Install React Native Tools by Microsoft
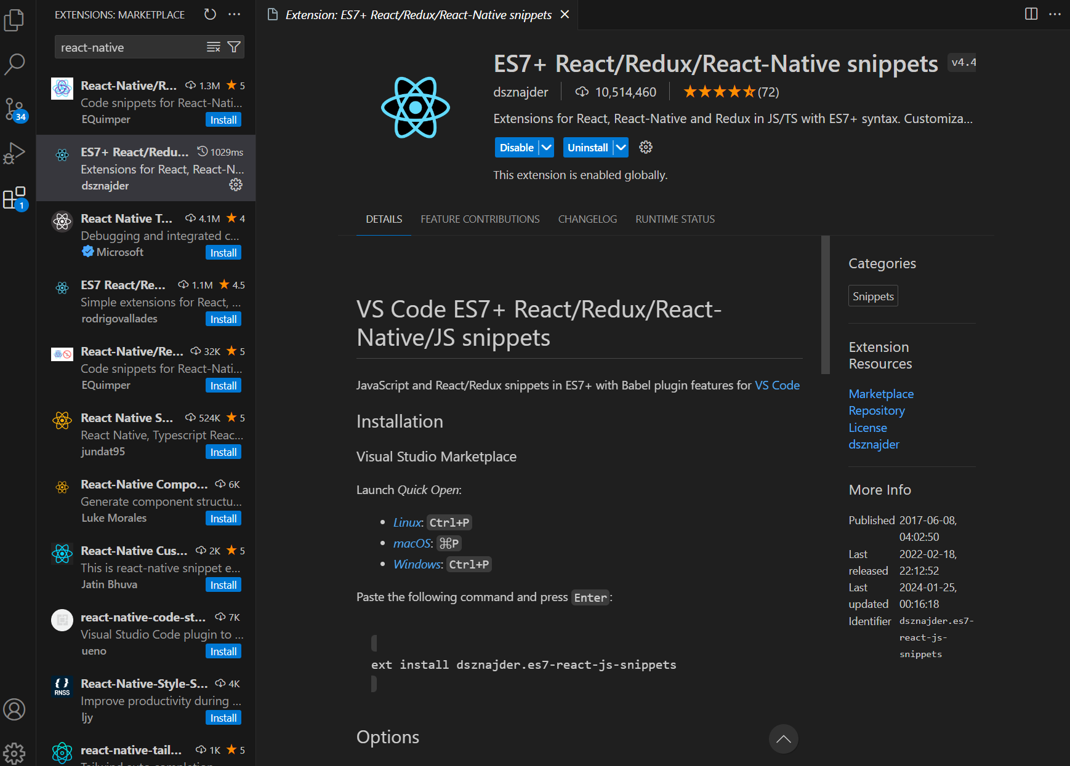 tap(223, 252)
